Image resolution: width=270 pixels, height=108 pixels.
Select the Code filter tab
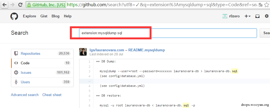[42, 63]
